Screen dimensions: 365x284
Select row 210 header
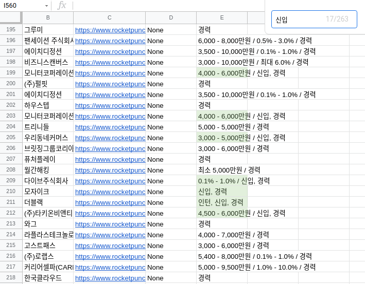(x=11, y=192)
